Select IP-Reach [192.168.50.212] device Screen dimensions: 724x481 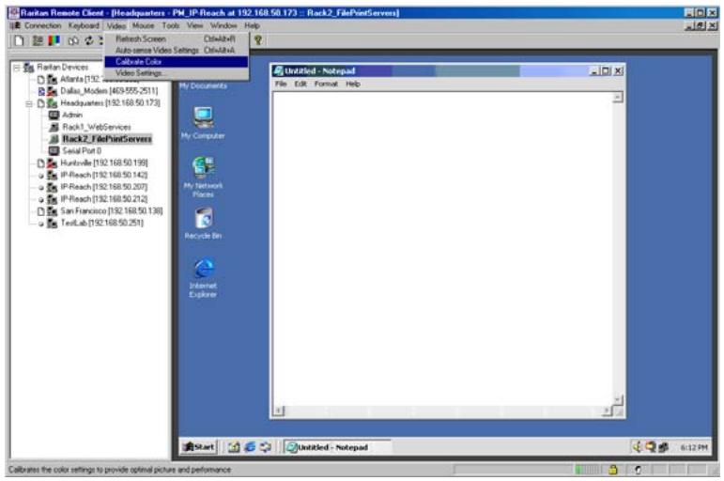coord(104,198)
